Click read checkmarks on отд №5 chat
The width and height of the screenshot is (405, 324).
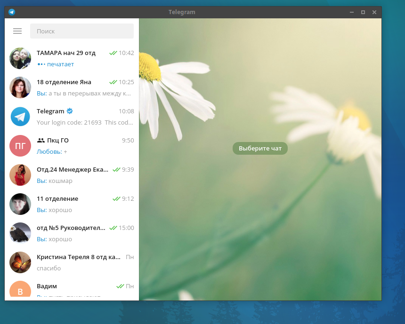coord(113,228)
